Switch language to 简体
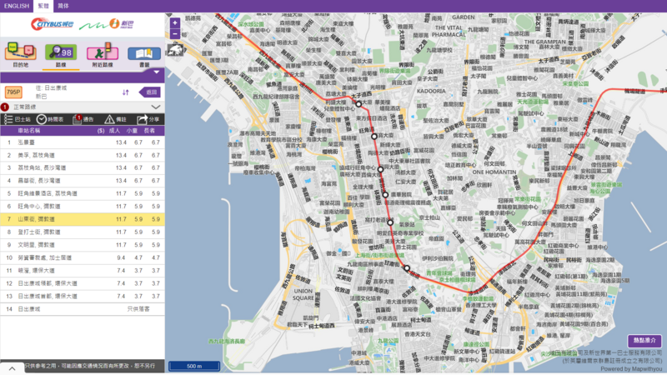The image size is (667, 375). pos(63,6)
